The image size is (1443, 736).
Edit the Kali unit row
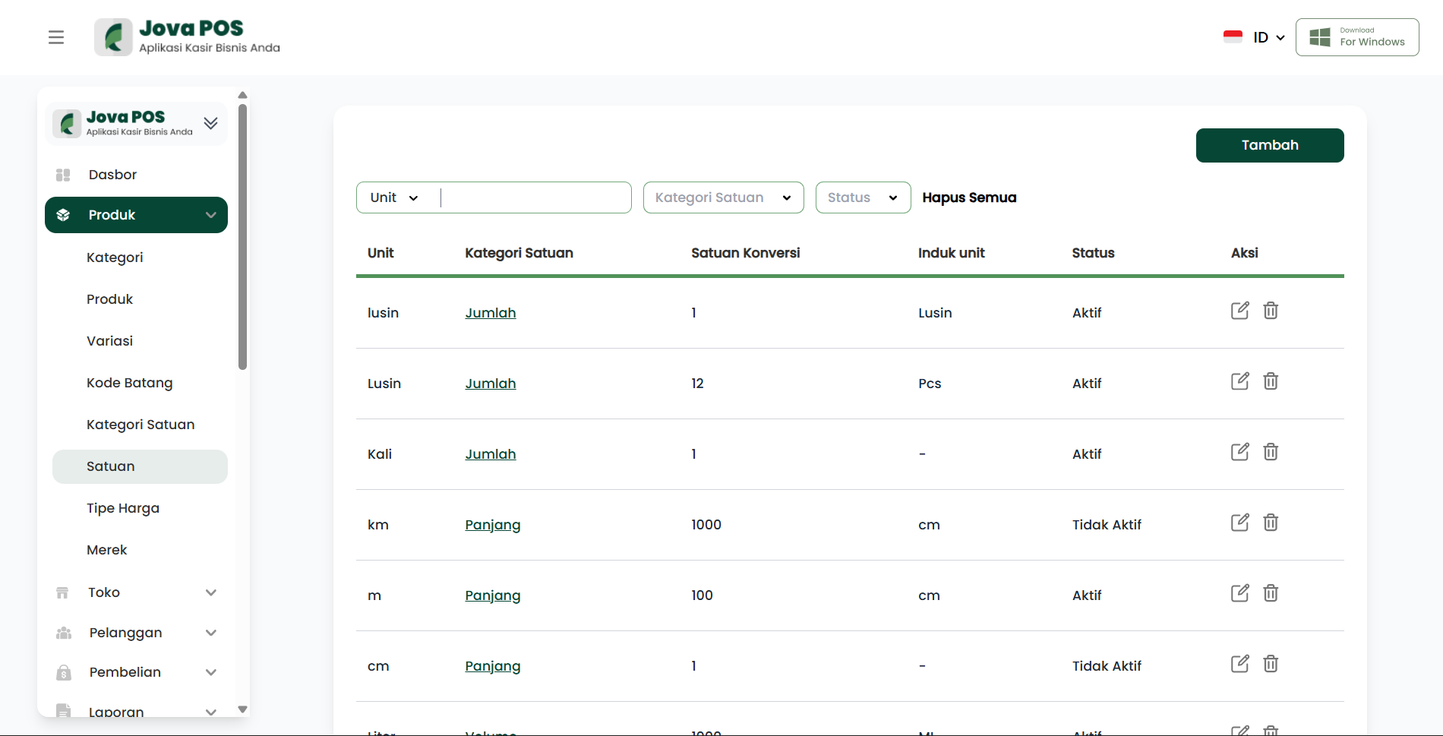click(1239, 452)
